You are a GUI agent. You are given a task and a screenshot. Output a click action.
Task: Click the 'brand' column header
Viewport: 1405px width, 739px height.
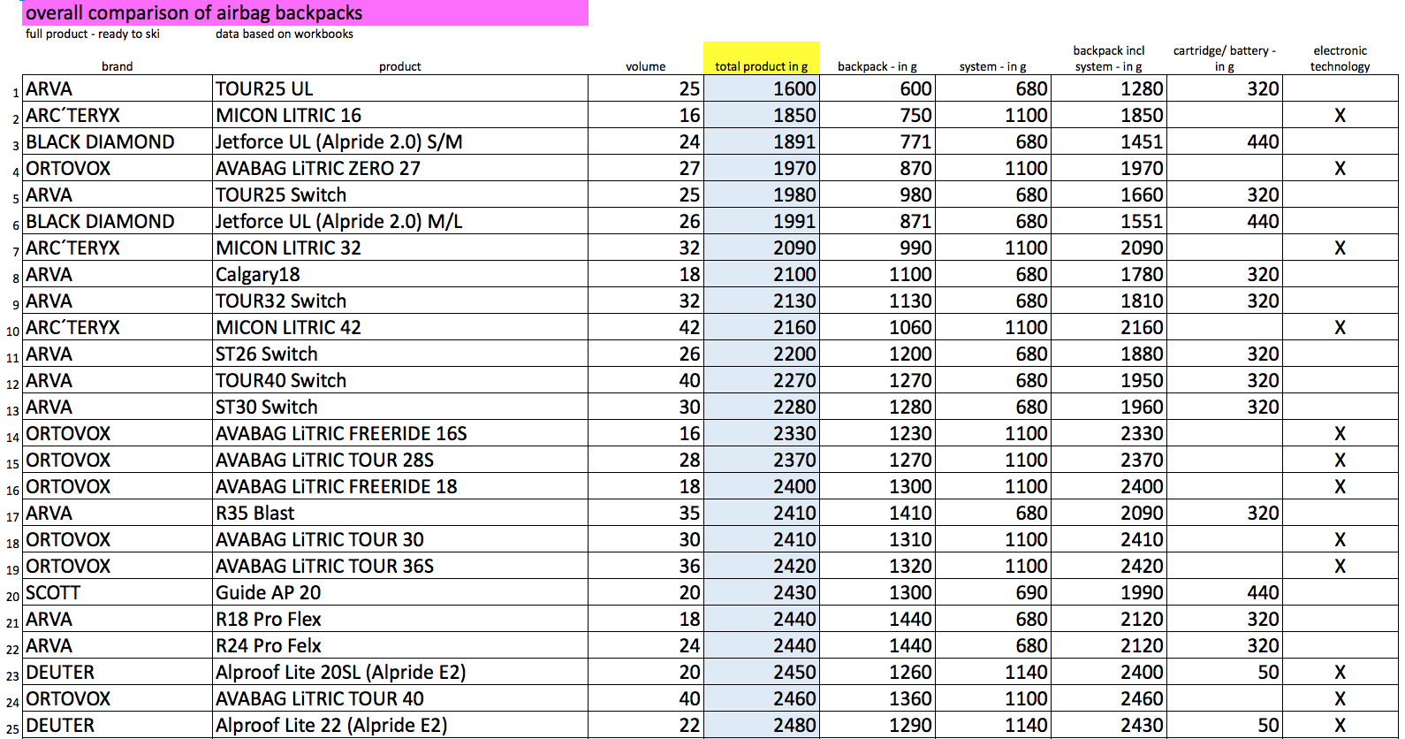117,66
